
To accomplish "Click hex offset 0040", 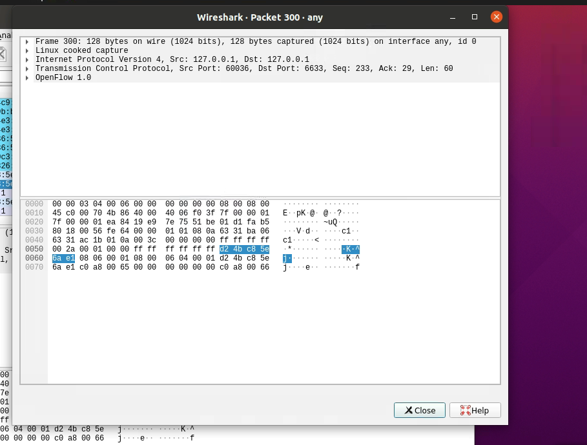I will (34, 240).
